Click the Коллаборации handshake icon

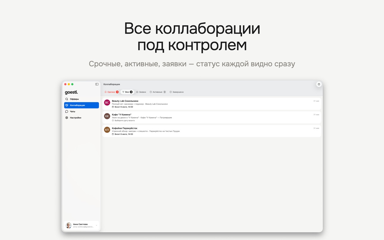click(67, 105)
